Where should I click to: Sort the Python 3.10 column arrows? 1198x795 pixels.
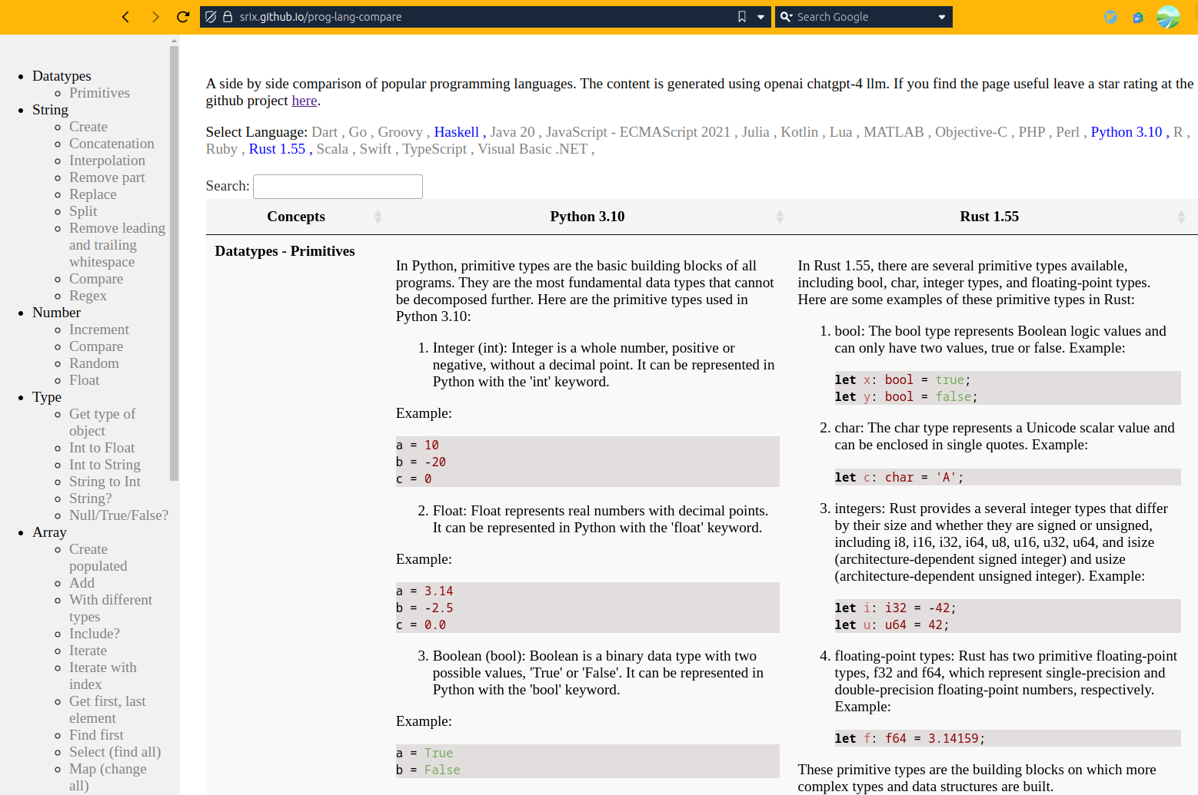coord(780,217)
